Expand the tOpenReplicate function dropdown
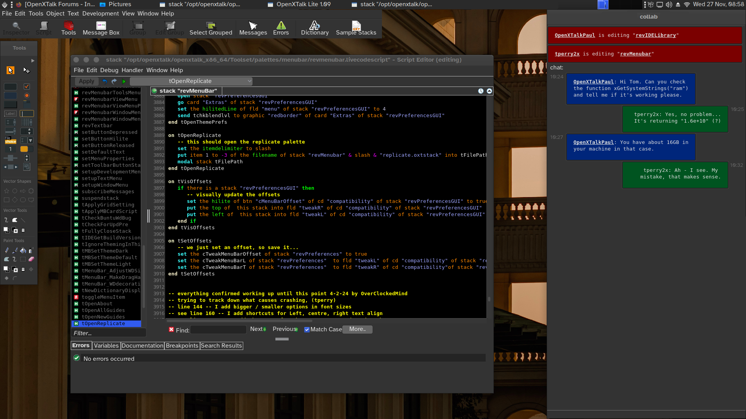This screenshot has width=746, height=419. (249, 81)
